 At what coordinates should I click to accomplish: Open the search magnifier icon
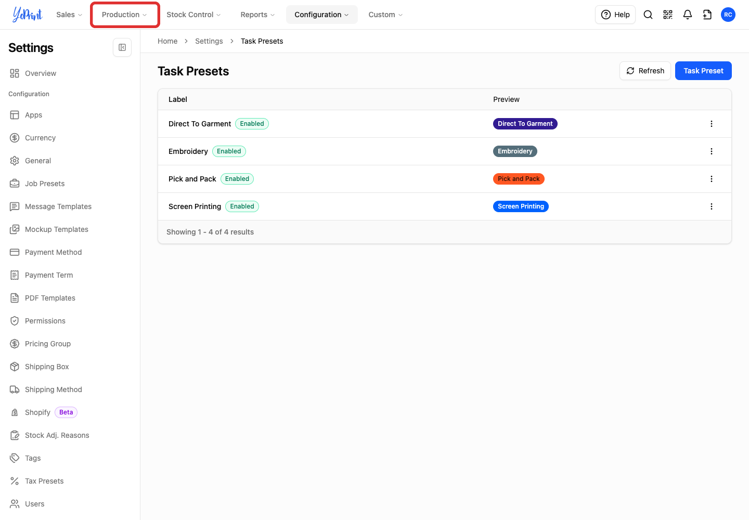click(x=648, y=15)
